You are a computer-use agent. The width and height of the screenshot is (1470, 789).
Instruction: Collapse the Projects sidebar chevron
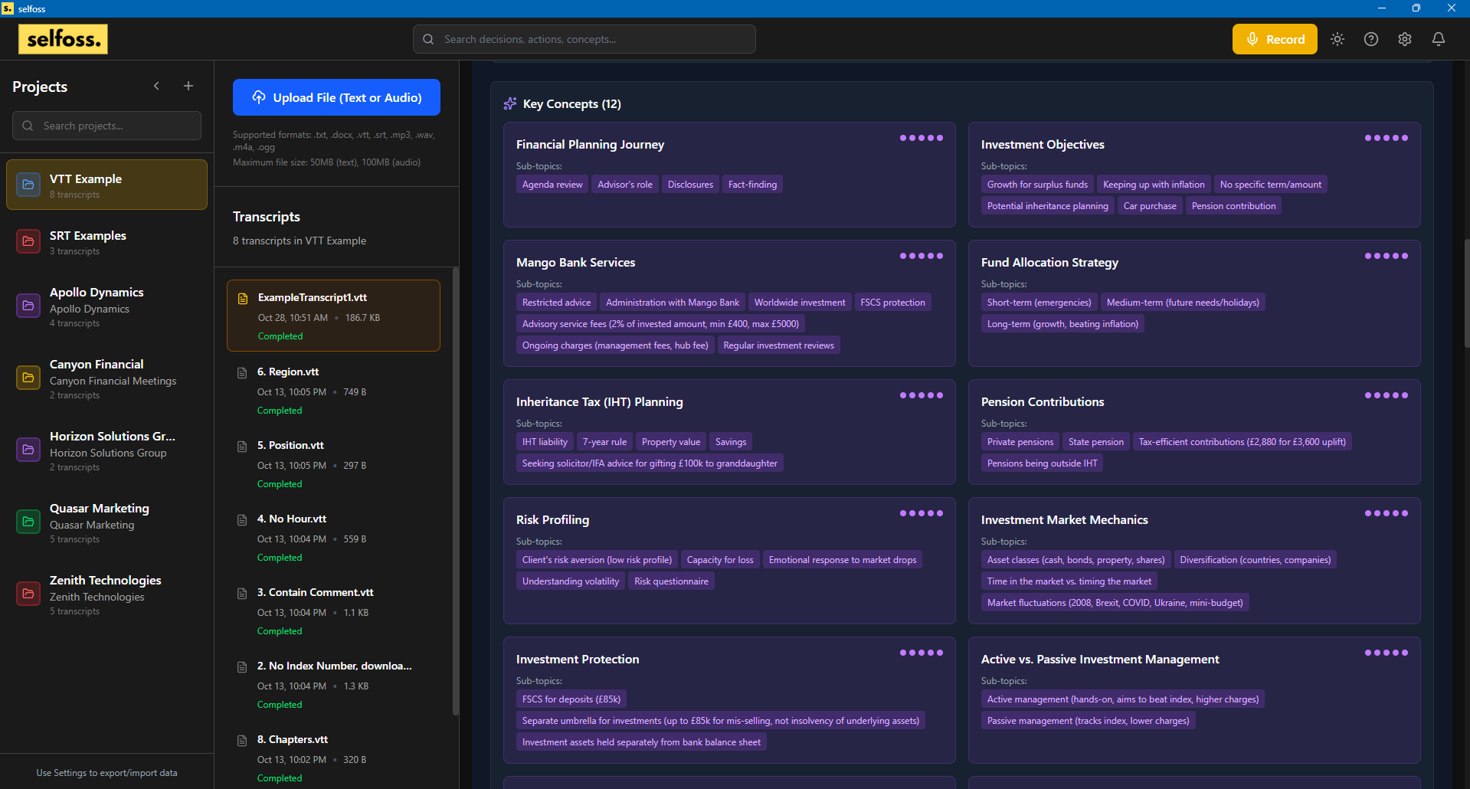point(156,87)
